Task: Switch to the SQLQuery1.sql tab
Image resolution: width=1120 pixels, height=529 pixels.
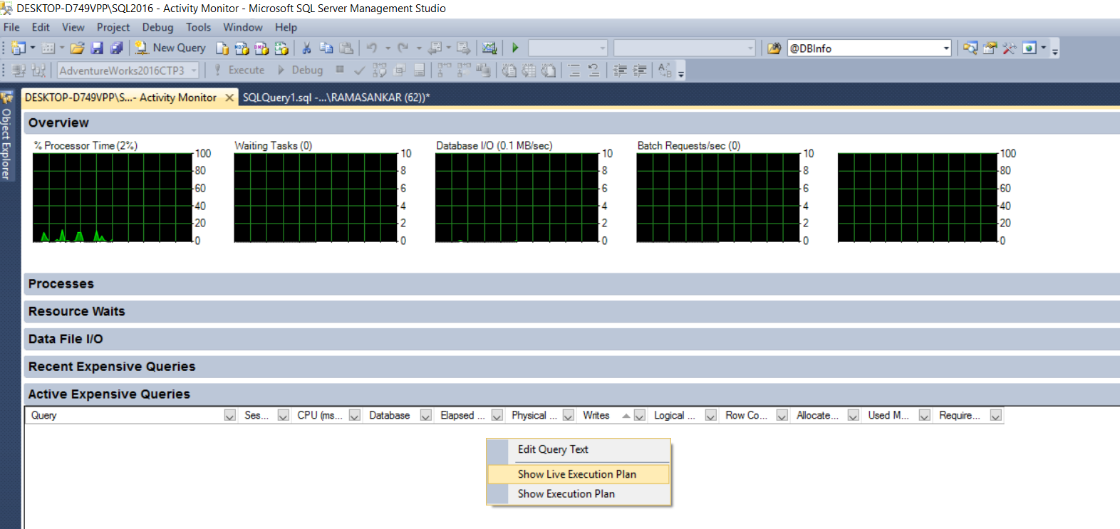Action: pos(336,98)
